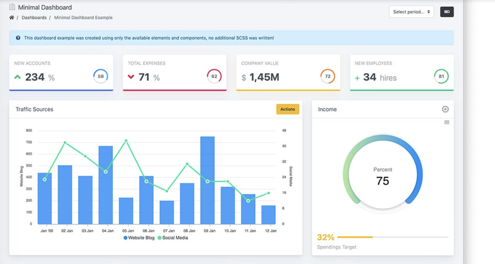
Task: Open the Income settings gear icon
Action: point(445,109)
